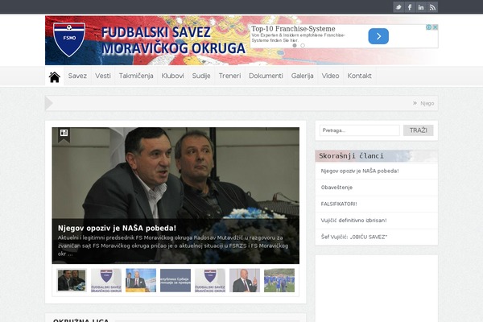Click the FSMO shield logo
This screenshot has height=322, width=483.
click(69, 39)
